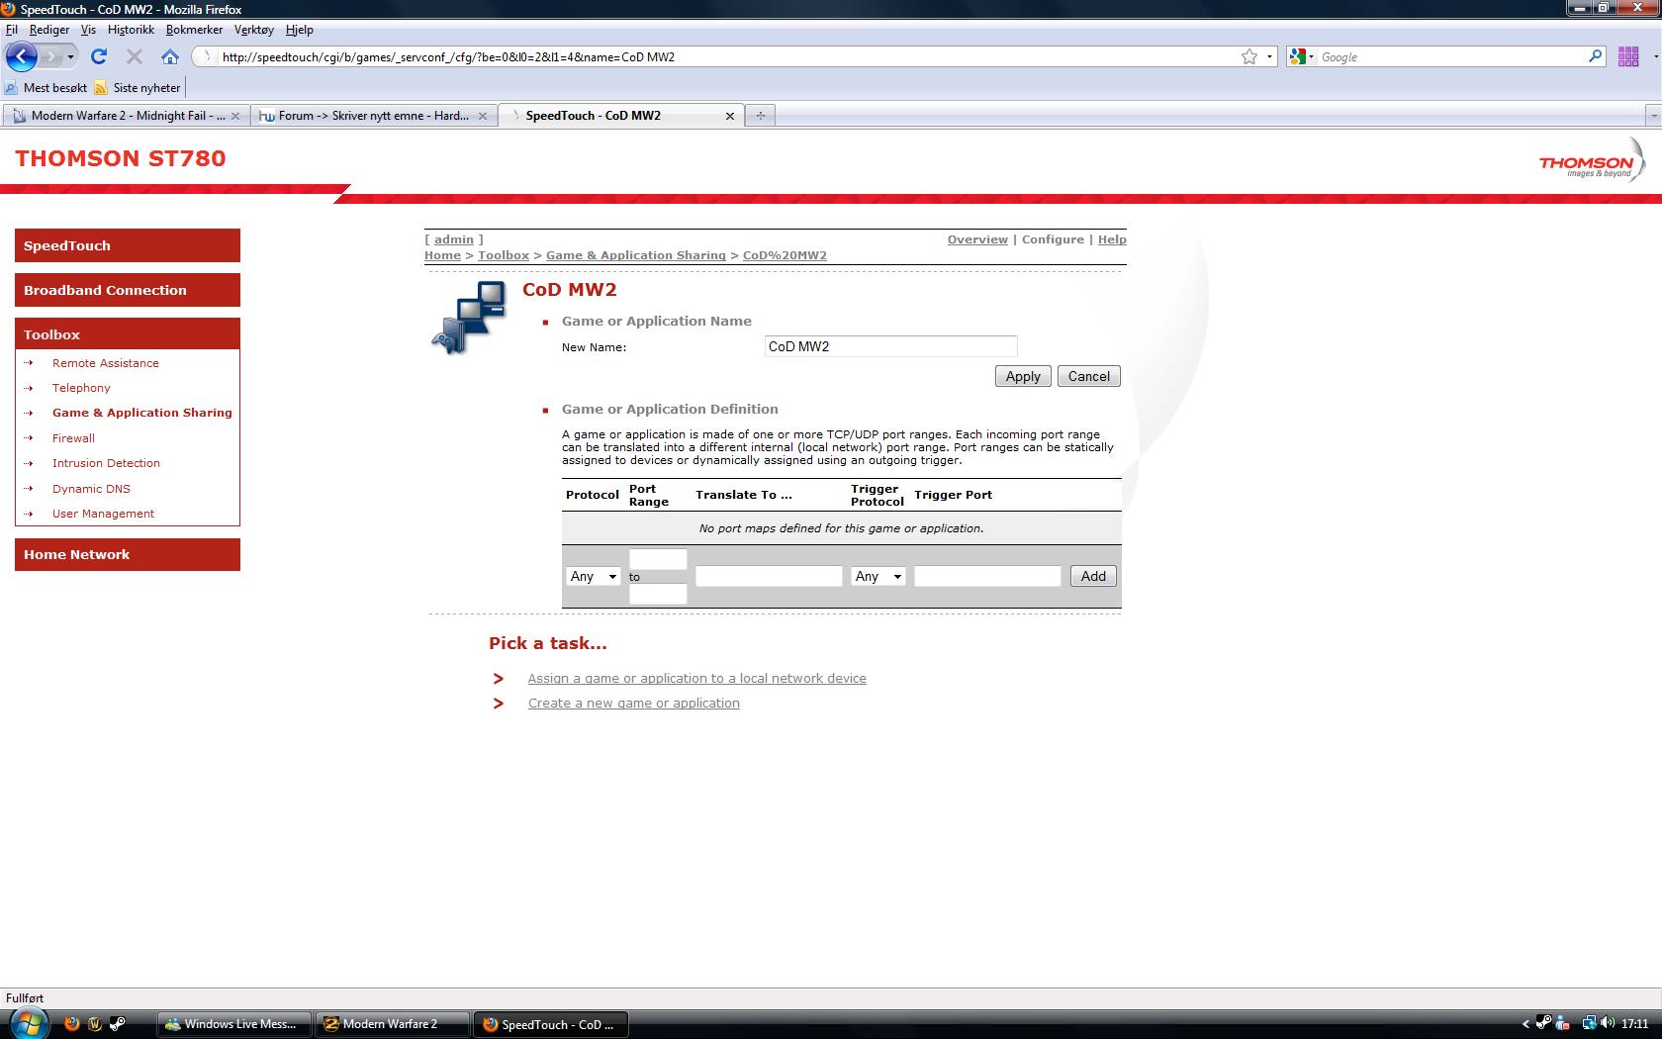Click the port range start field
The height and width of the screenshot is (1039, 1662).
point(658,559)
